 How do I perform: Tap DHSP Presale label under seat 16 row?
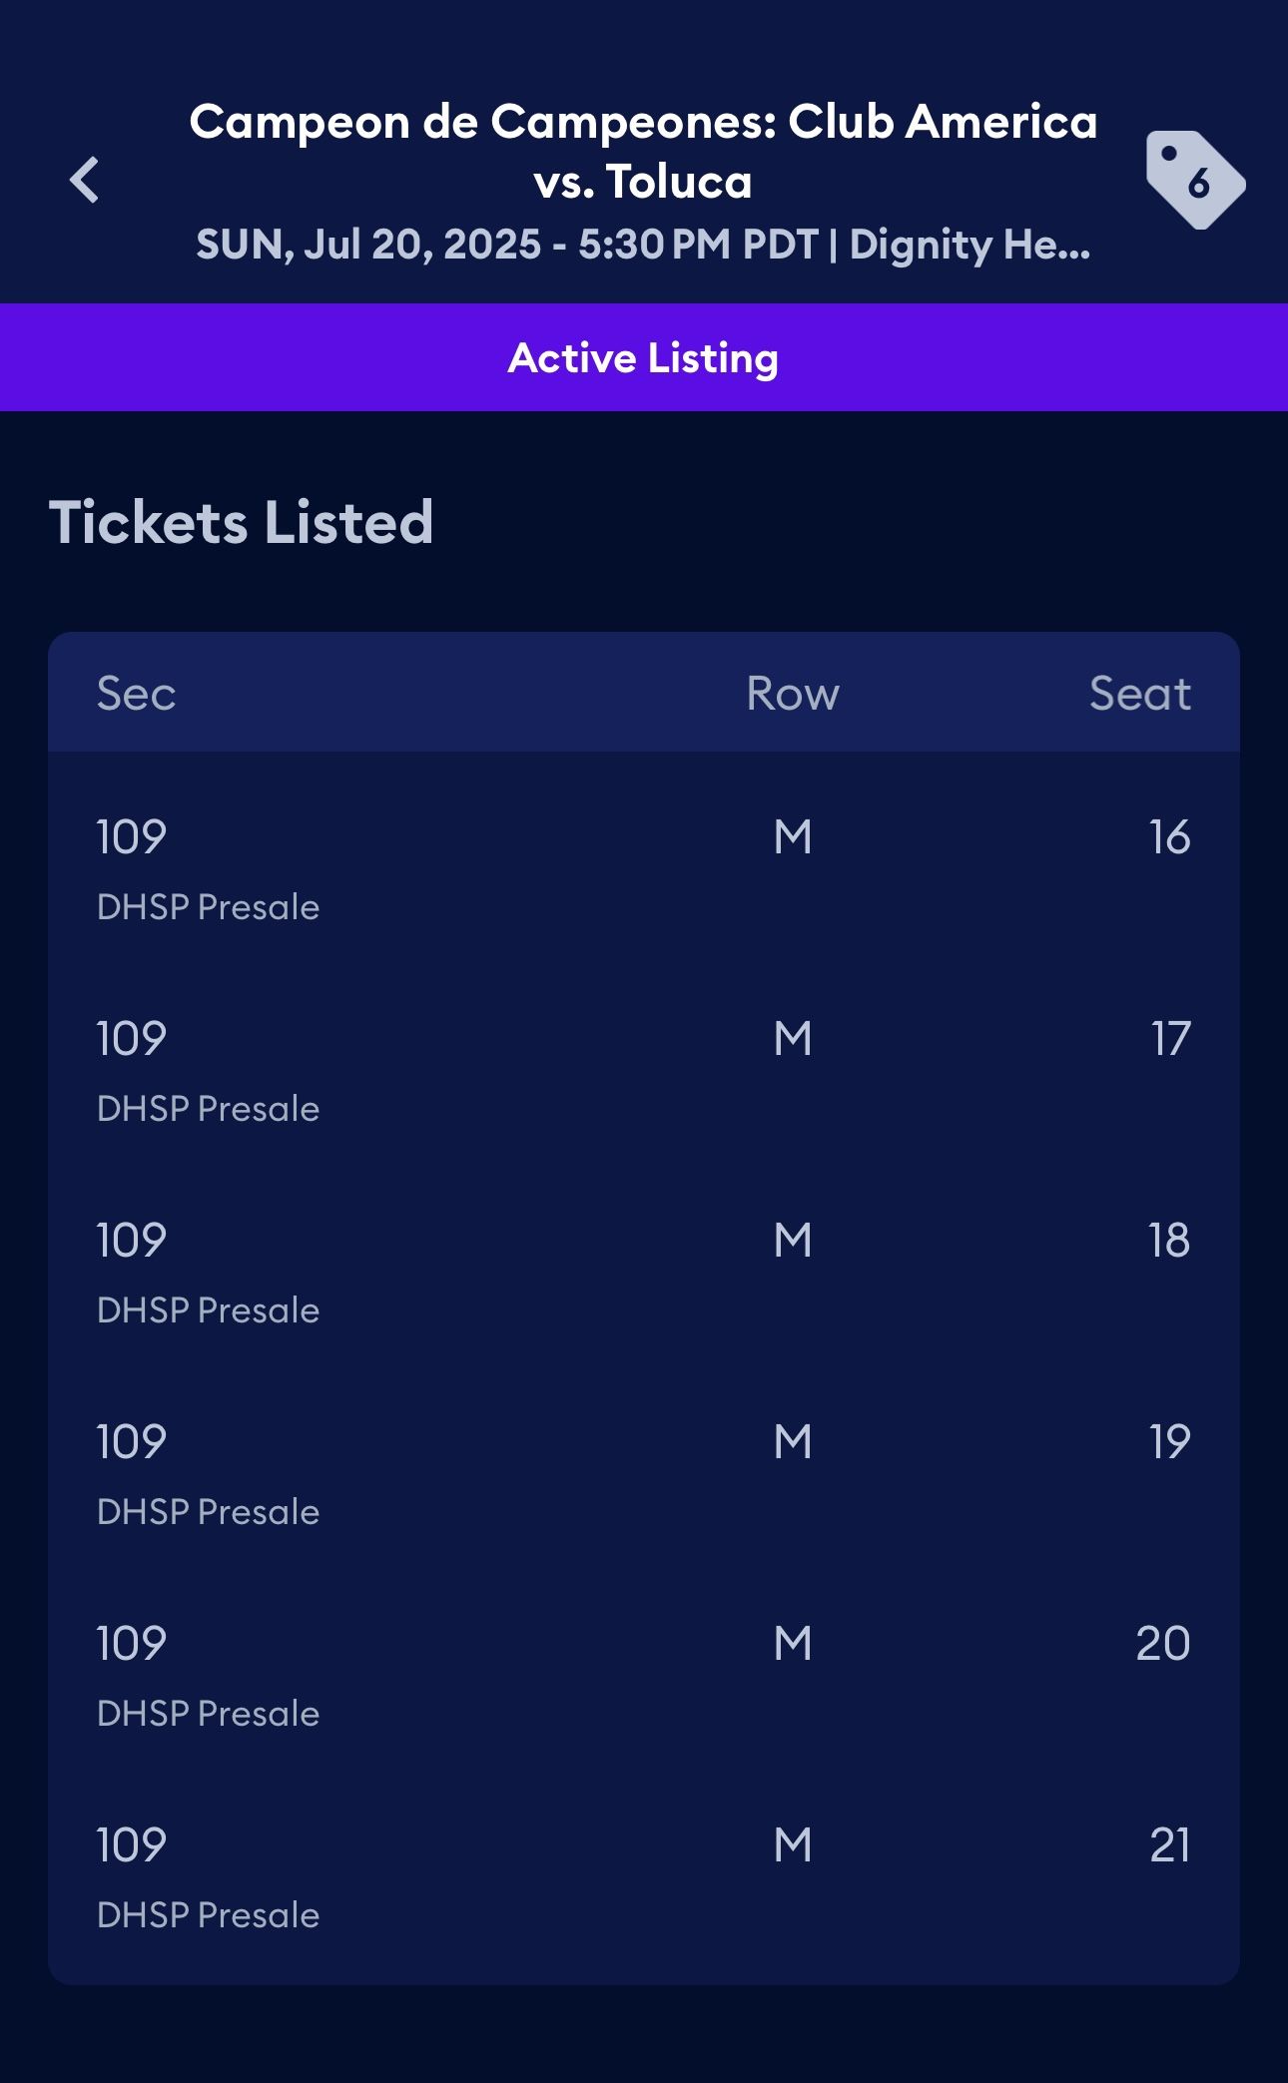coord(208,907)
